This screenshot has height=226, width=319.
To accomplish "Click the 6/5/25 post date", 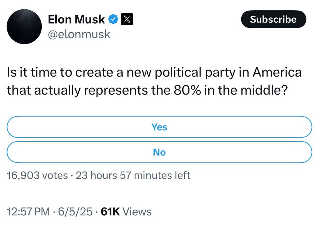I will [x=75, y=211].
